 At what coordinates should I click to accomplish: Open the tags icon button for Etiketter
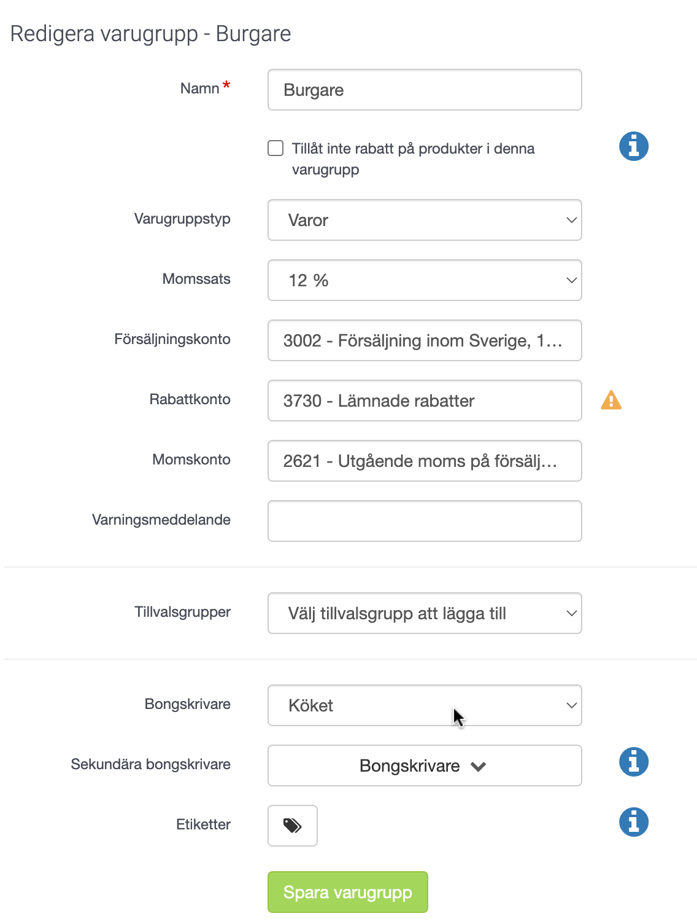(293, 826)
